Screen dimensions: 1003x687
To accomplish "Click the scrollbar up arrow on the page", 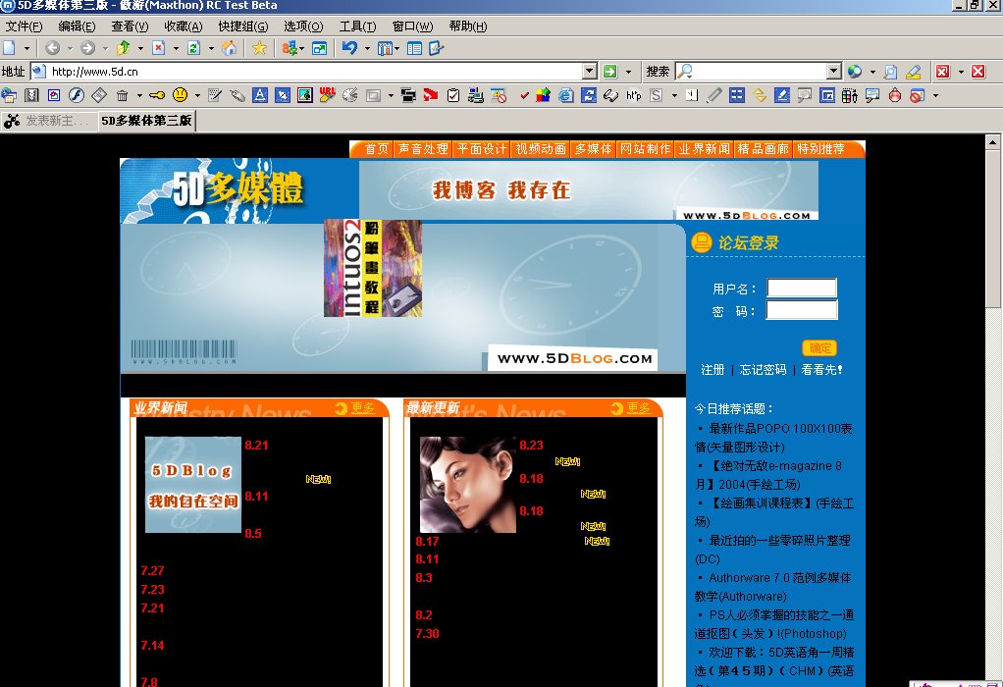I will [993, 141].
